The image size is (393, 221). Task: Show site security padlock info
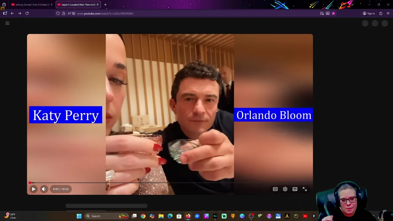pyautogui.click(x=64, y=14)
